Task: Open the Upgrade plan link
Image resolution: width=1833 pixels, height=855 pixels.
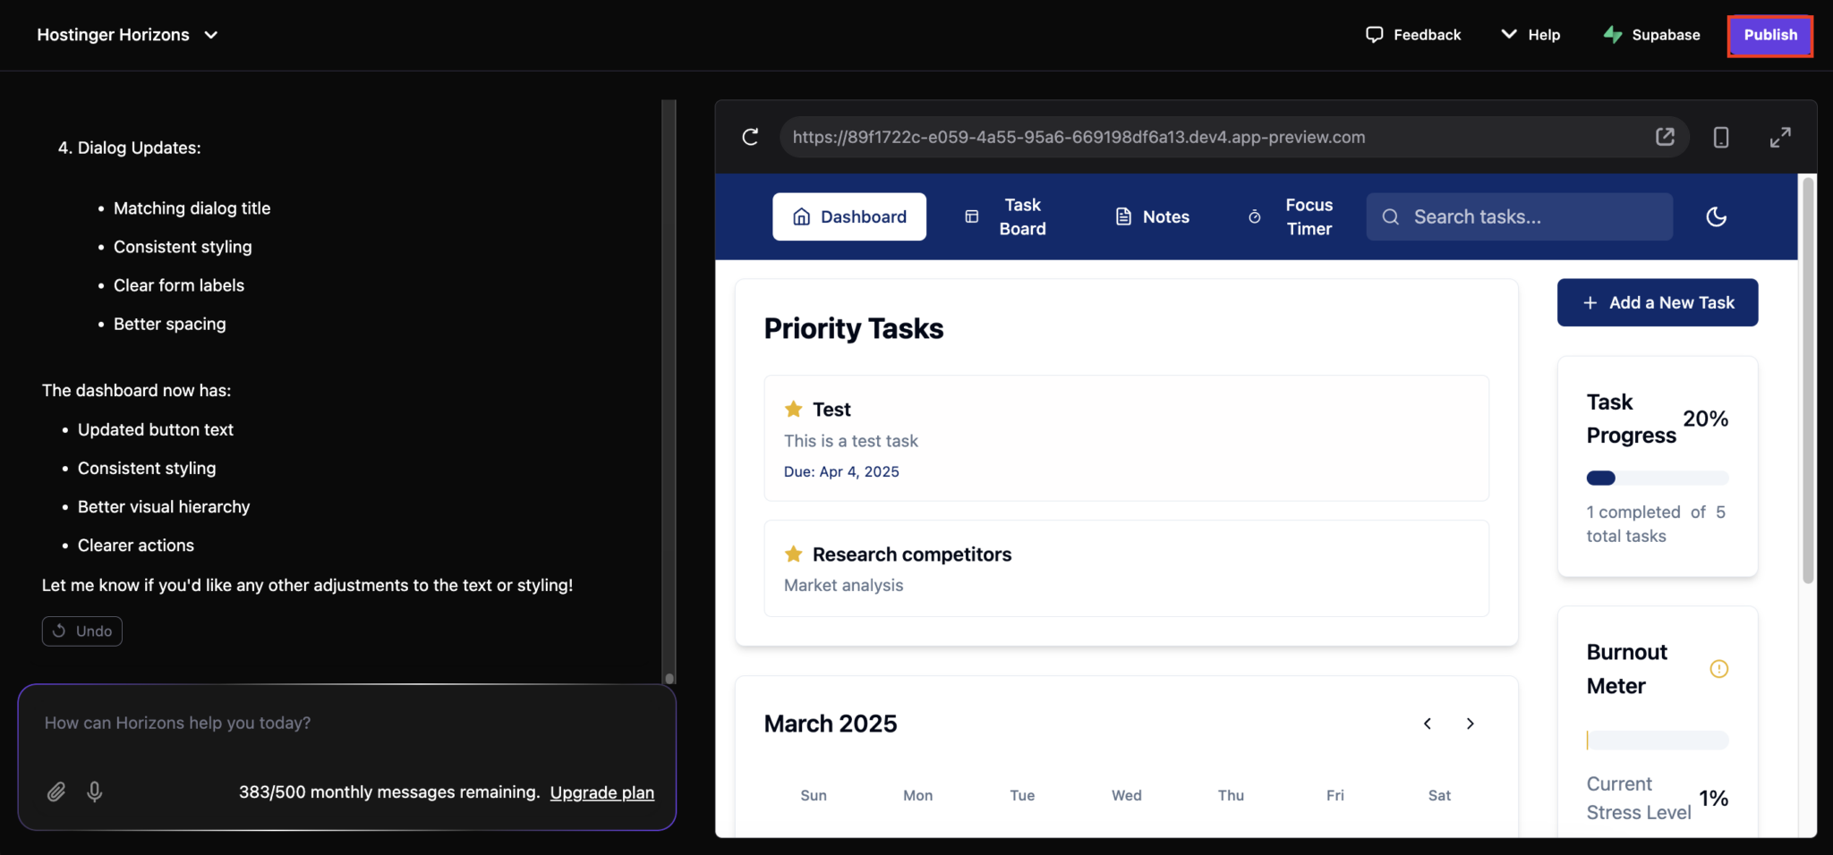Action: coord(601,792)
